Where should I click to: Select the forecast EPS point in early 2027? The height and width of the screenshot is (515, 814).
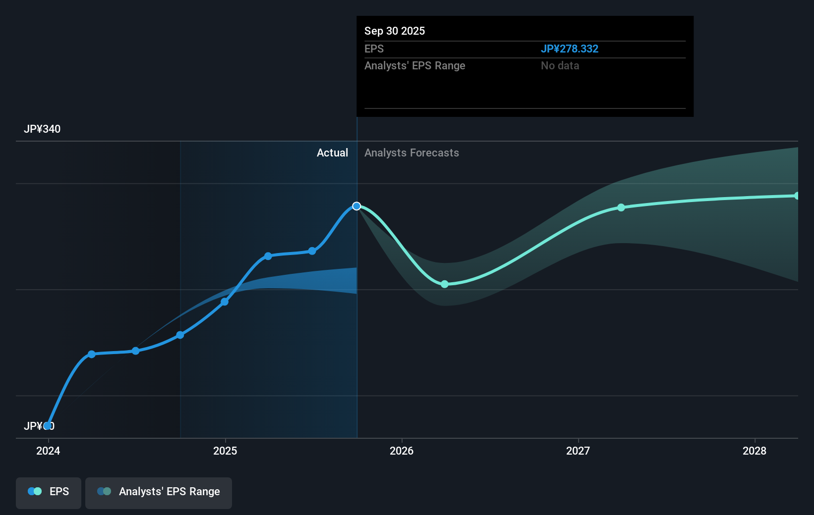coord(621,207)
